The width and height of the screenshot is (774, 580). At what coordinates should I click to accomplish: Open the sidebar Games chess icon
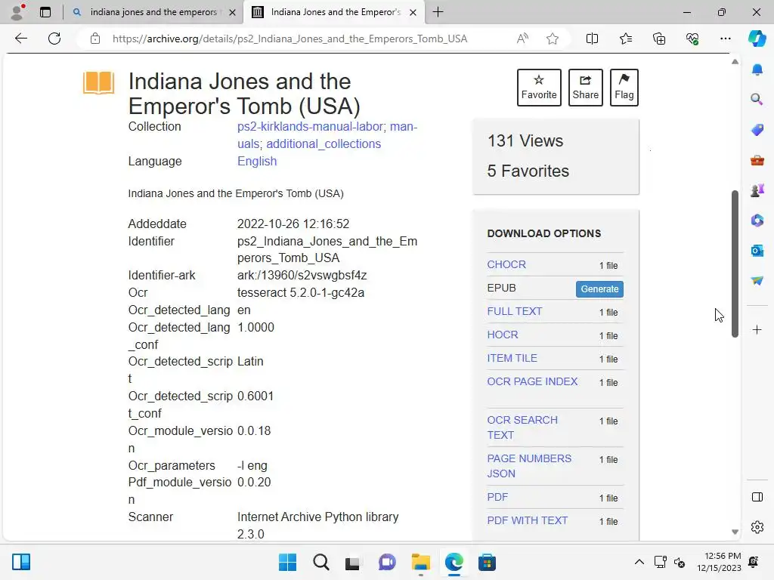757,190
